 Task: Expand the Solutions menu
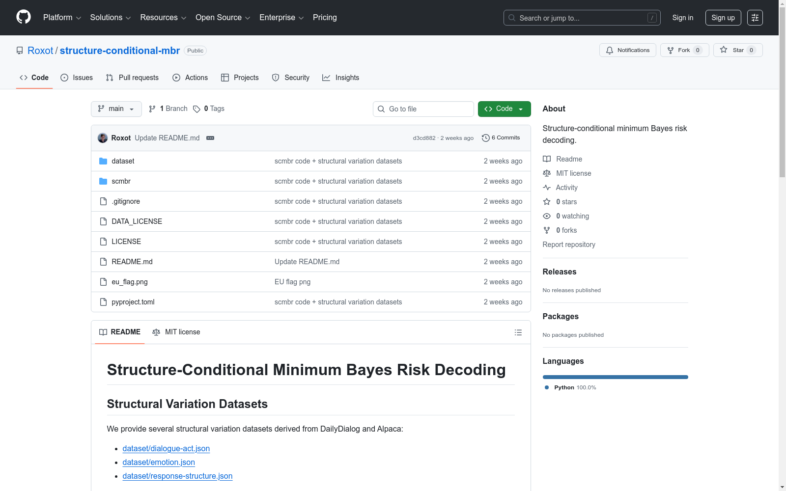111,18
